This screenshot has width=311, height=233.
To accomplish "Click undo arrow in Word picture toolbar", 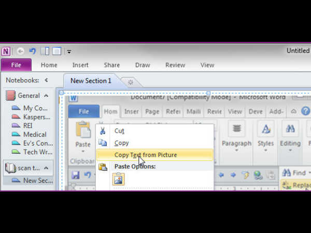I will click(88, 175).
